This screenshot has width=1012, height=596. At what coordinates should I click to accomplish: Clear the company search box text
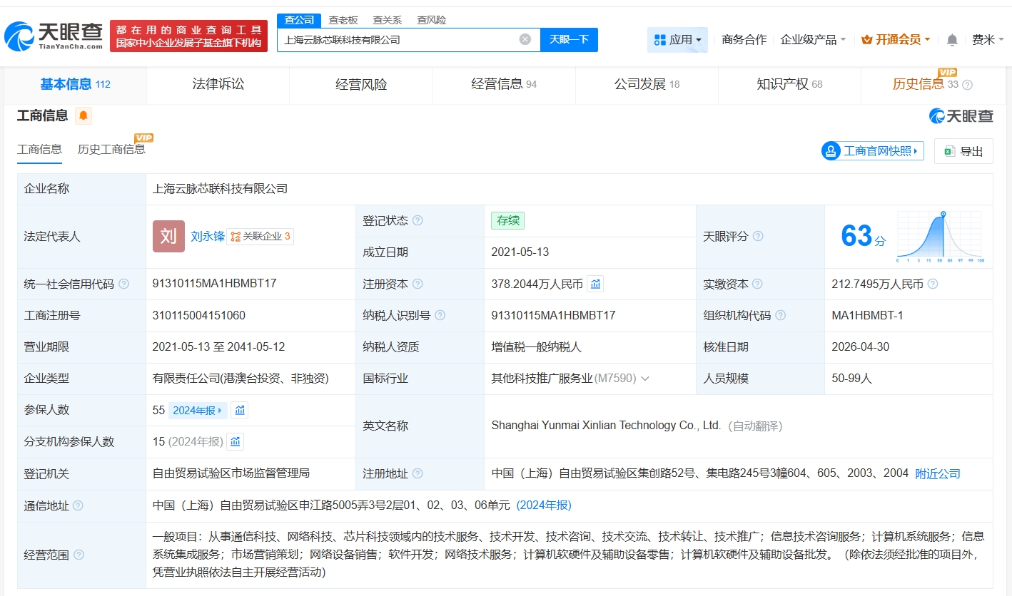click(x=525, y=39)
